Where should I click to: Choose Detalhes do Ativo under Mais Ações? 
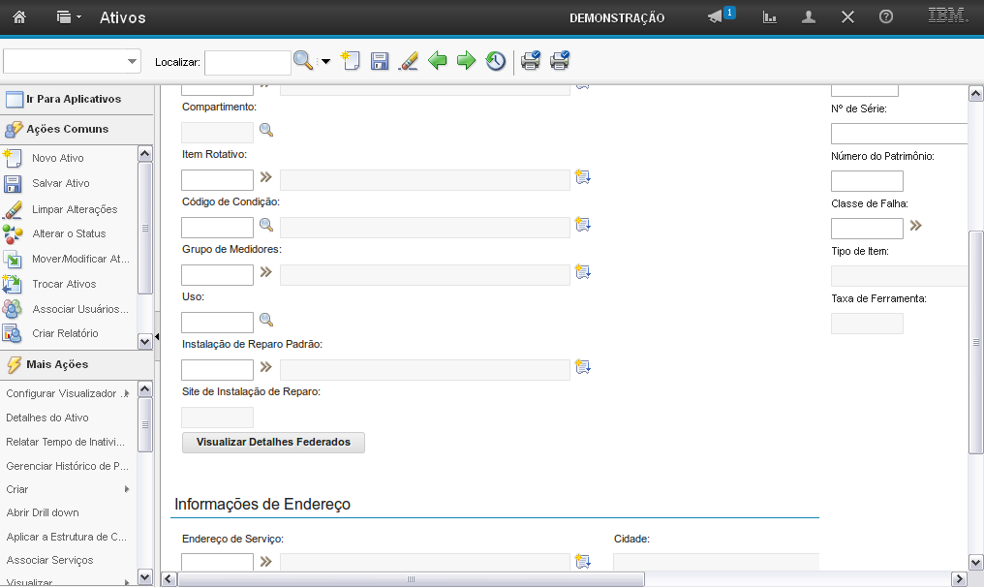47,418
